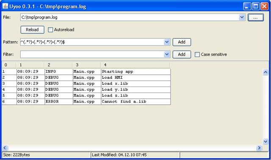Enable the Autoreload checkbox

50,30
